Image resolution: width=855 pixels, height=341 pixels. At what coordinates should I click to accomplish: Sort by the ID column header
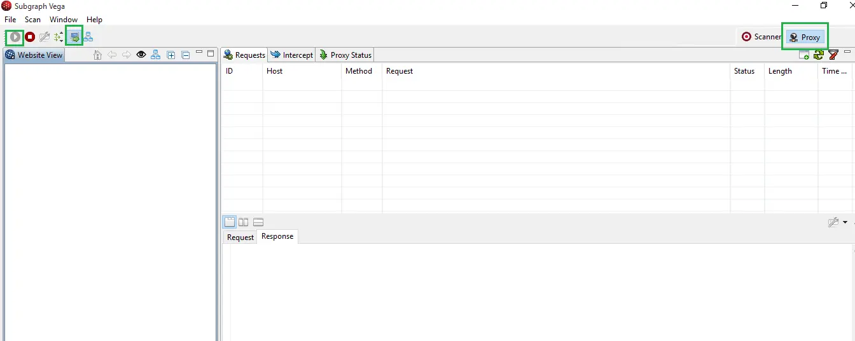tap(242, 71)
